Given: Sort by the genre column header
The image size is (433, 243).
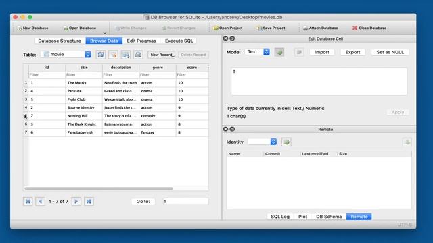Looking at the screenshot, I should point(158,67).
